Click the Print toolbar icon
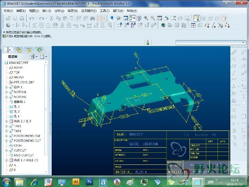This screenshot has height=187, width=249. [22, 18]
